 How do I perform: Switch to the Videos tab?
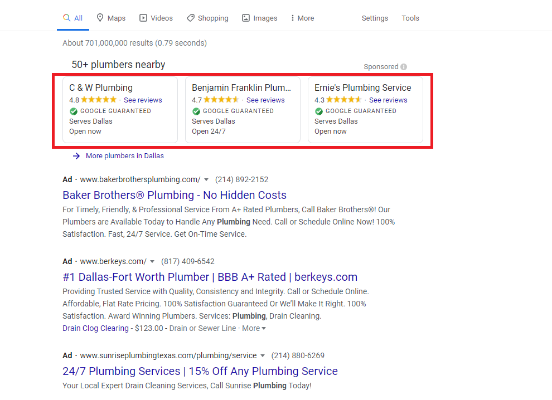[x=156, y=18]
